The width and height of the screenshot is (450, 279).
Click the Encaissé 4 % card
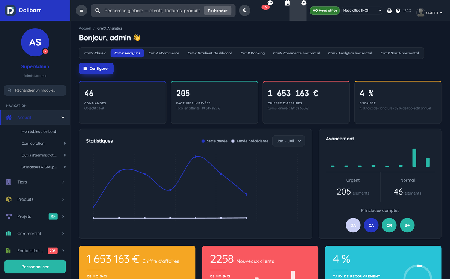pyautogui.click(x=398, y=102)
